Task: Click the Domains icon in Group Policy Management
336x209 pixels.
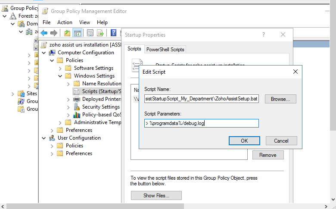Action: [21, 24]
